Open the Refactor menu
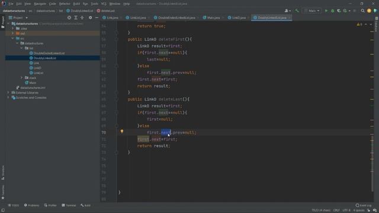Screen dimensions: 379x213 pyautogui.click(x=65, y=4)
